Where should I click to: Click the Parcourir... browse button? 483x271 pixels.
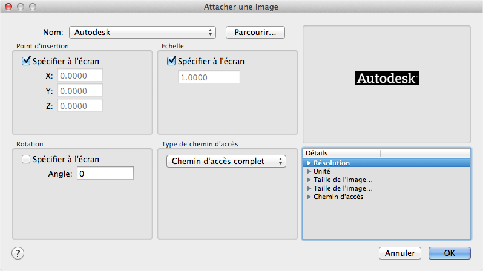point(255,32)
